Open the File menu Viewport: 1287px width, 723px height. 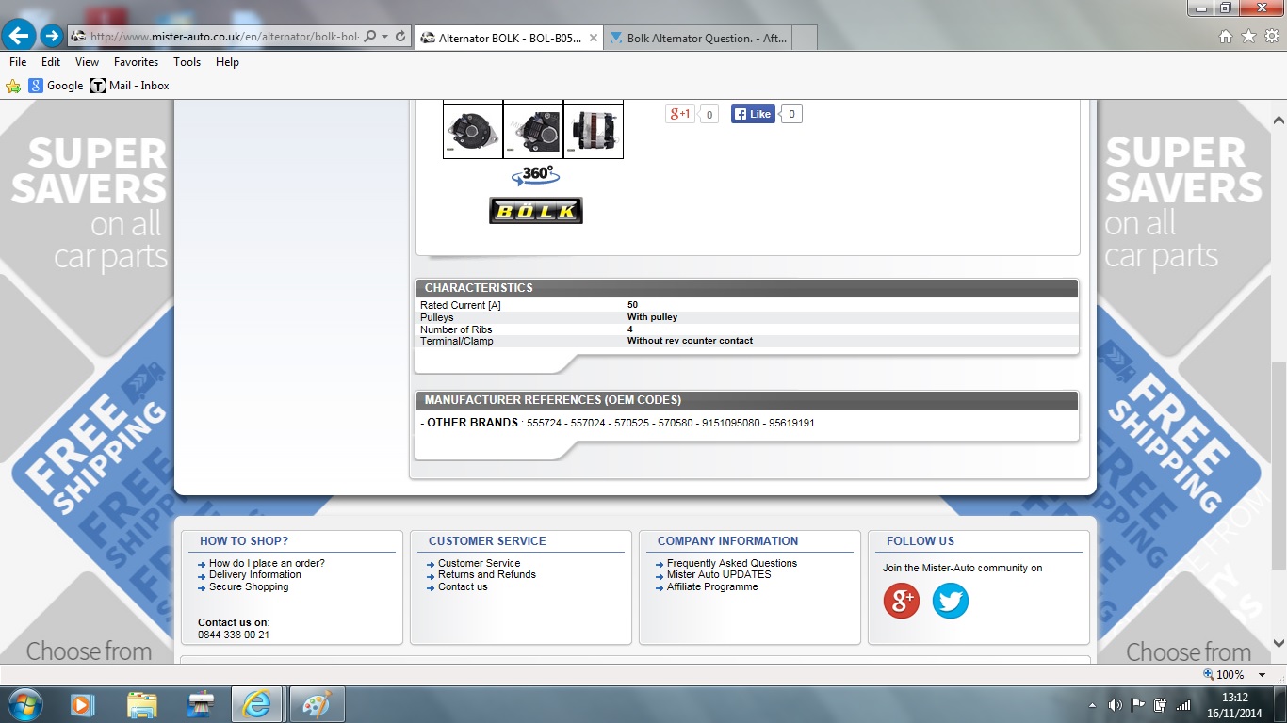coord(18,62)
